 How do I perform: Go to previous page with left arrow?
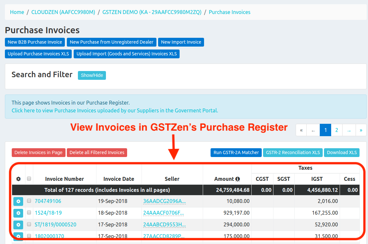[313, 130]
